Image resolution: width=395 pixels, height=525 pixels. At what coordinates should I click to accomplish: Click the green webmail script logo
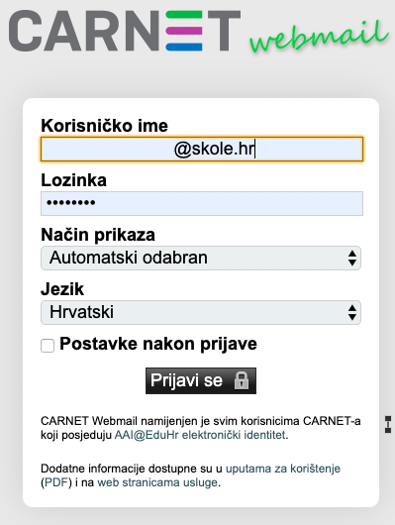click(x=319, y=37)
